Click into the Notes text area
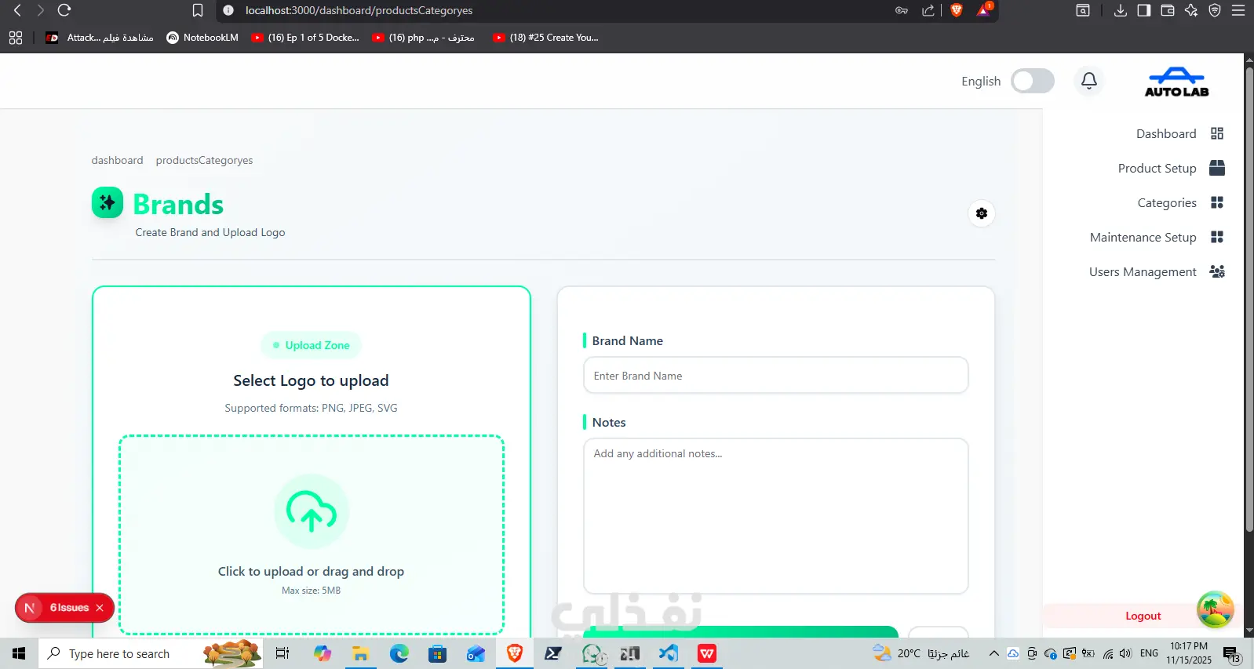Screen dimensions: 1254x669 pos(775,516)
